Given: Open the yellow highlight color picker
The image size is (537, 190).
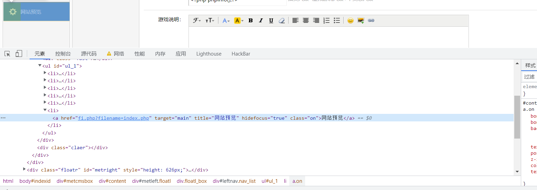Looking at the screenshot, I should tap(238, 21).
